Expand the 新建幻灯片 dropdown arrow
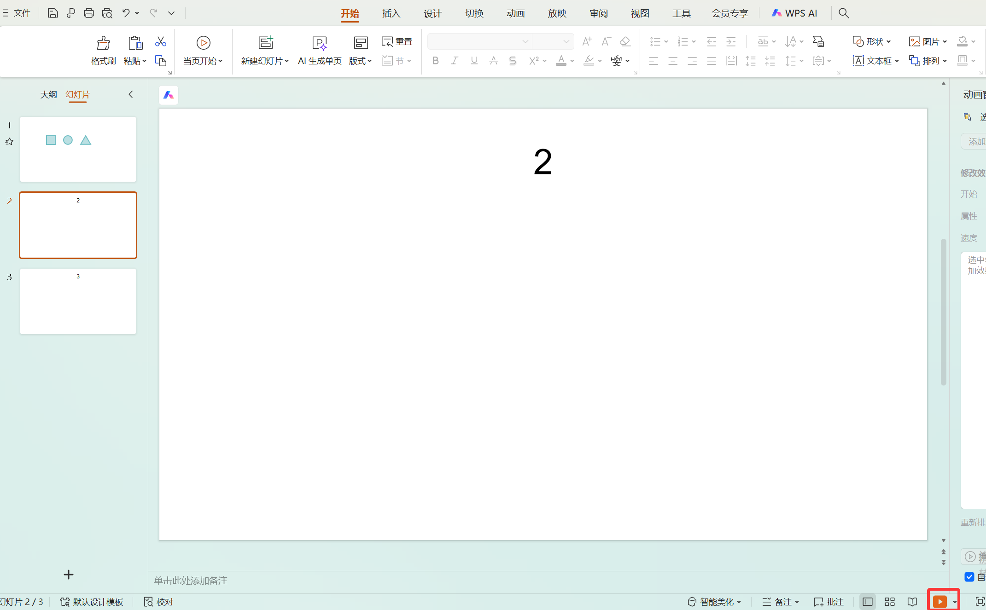Screen dimensions: 986x610 point(286,61)
